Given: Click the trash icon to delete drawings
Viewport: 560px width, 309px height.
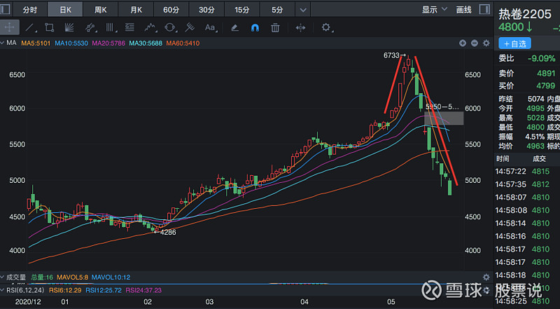Looking at the screenshot, I should pyautogui.click(x=276, y=27).
